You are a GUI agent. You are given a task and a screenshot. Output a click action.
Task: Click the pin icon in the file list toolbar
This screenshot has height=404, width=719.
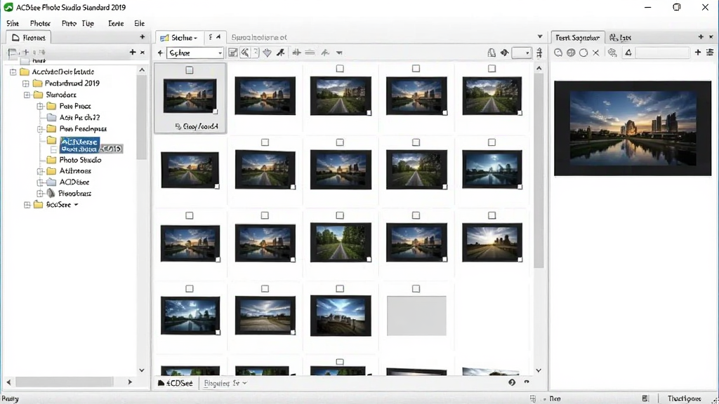click(281, 53)
